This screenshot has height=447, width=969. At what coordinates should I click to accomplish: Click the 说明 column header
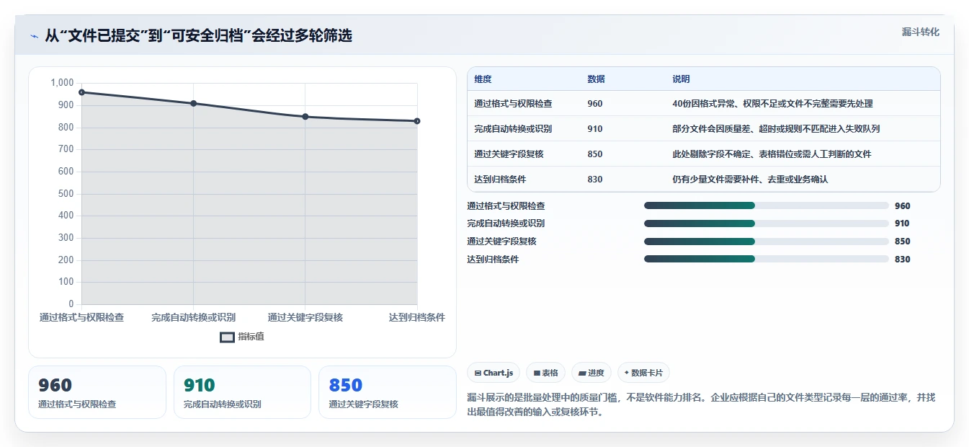pyautogui.click(x=681, y=79)
